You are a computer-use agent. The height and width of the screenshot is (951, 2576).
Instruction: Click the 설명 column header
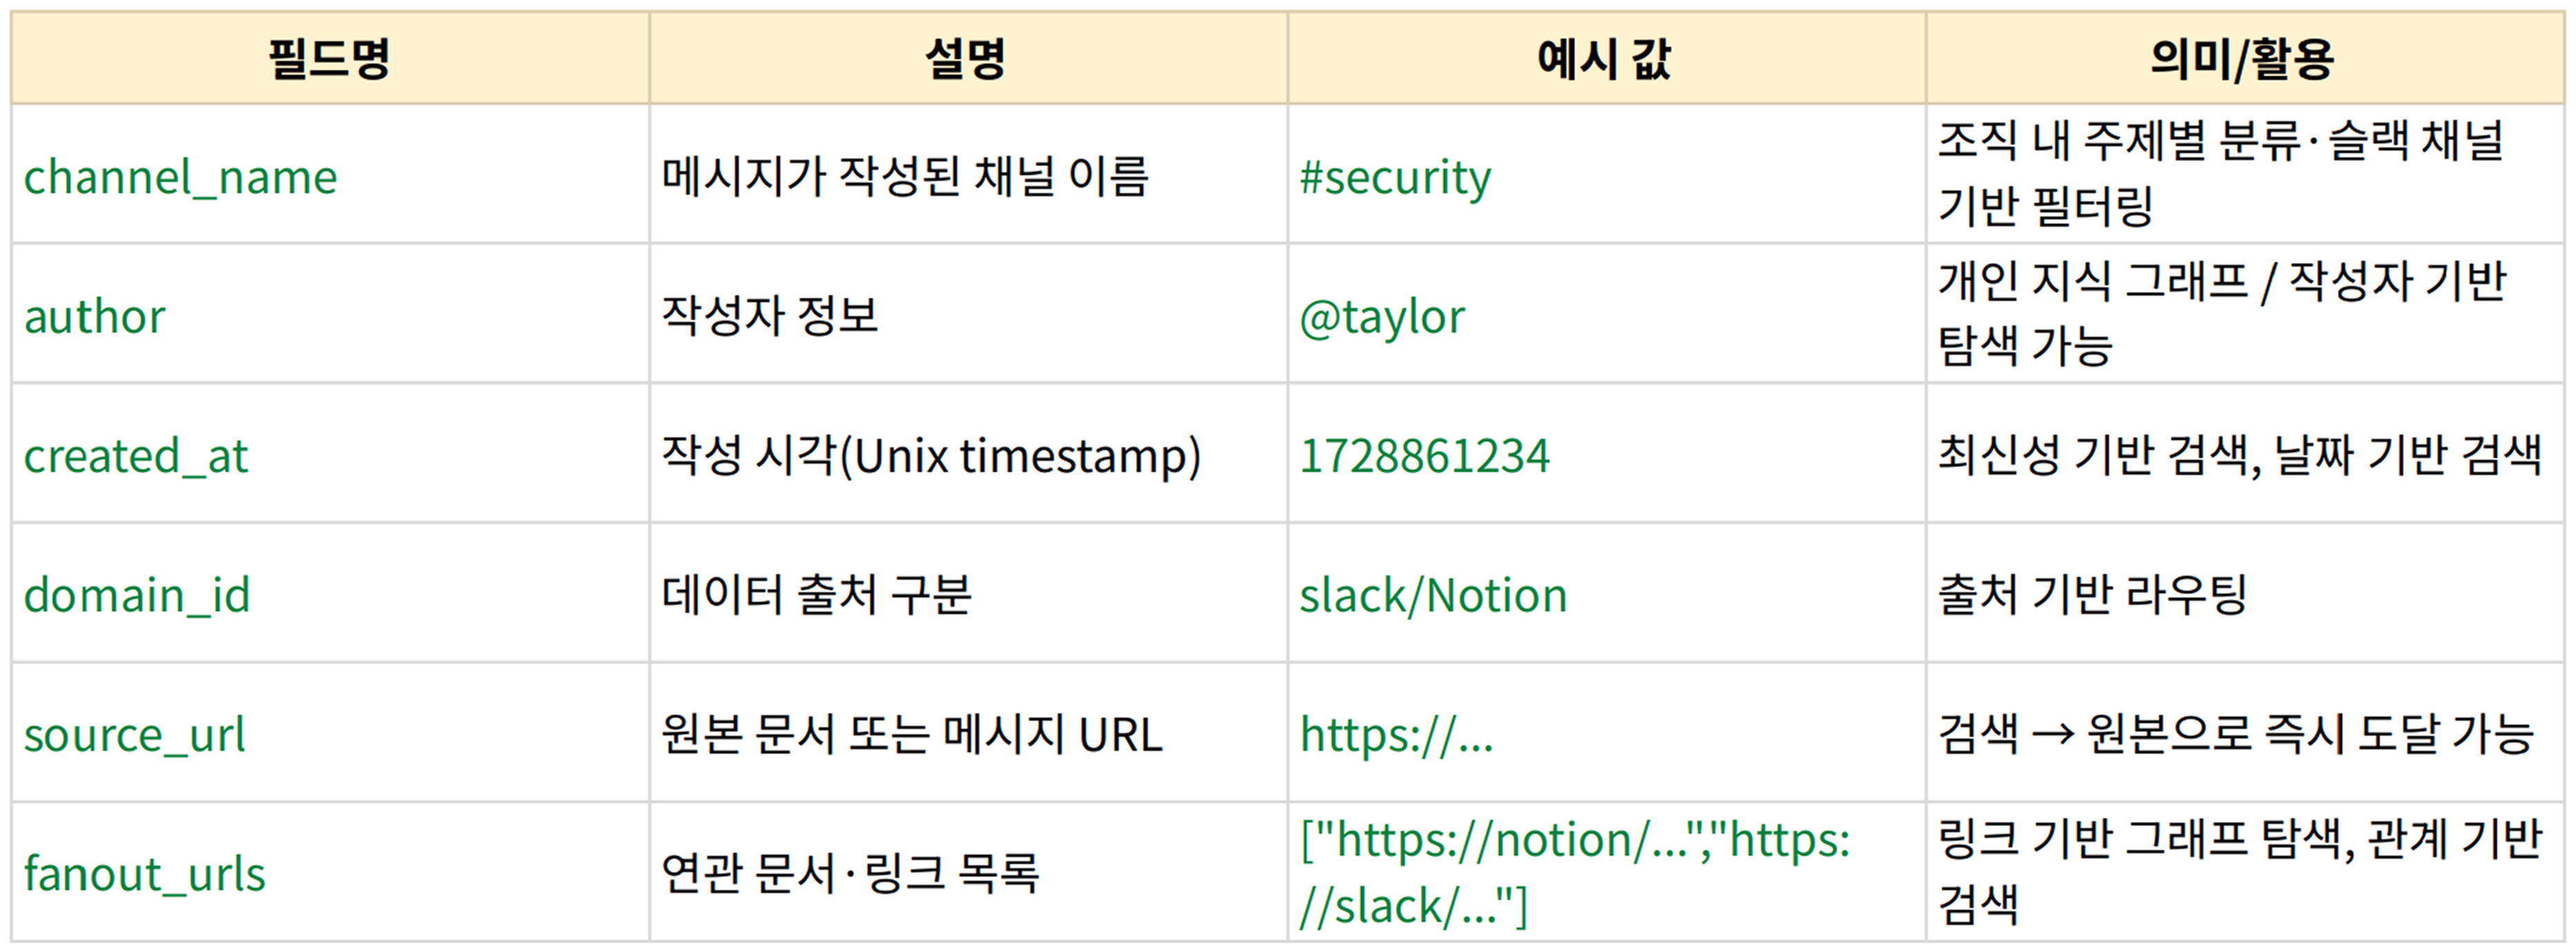point(966,59)
